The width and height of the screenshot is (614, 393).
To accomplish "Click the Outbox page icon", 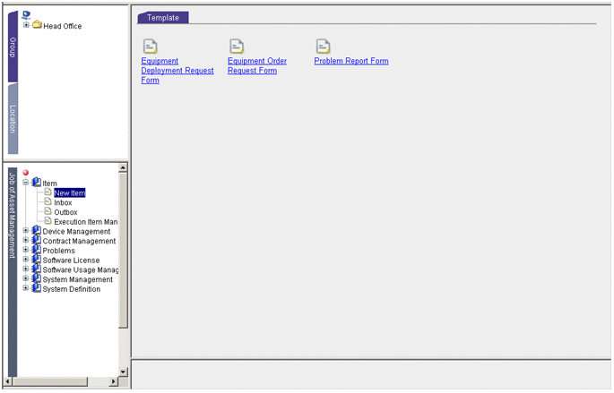I will click(48, 211).
